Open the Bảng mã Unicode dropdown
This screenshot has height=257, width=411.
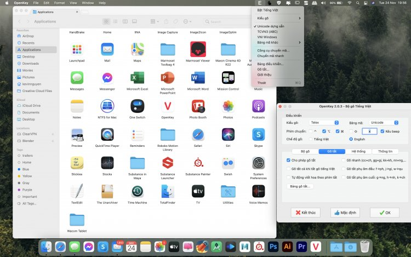(x=384, y=123)
